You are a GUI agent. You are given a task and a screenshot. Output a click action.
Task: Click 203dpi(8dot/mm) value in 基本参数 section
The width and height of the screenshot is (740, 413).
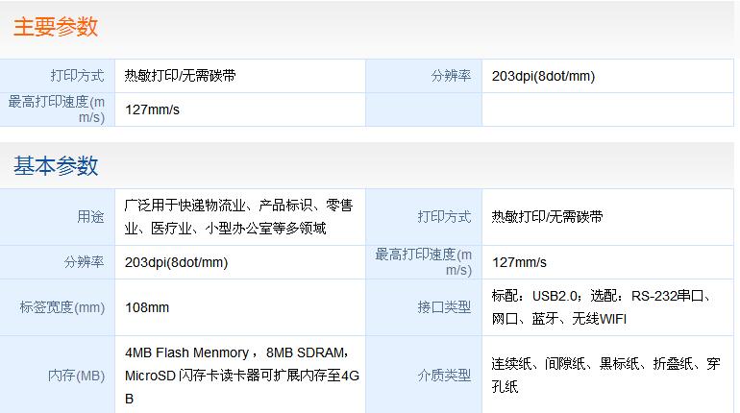click(177, 262)
